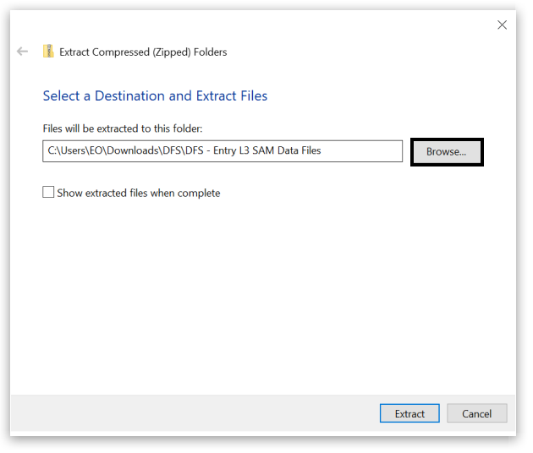Screen dimensions: 533x453
Task: Click the 'Show extracted files when complete' label
Action: click(139, 193)
